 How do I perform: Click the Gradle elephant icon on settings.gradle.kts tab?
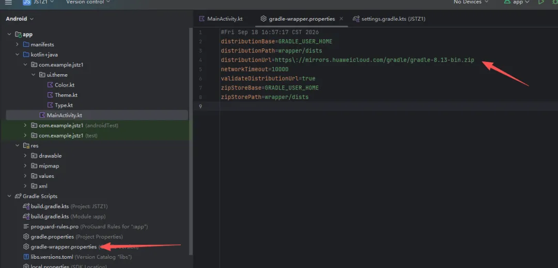click(355, 19)
